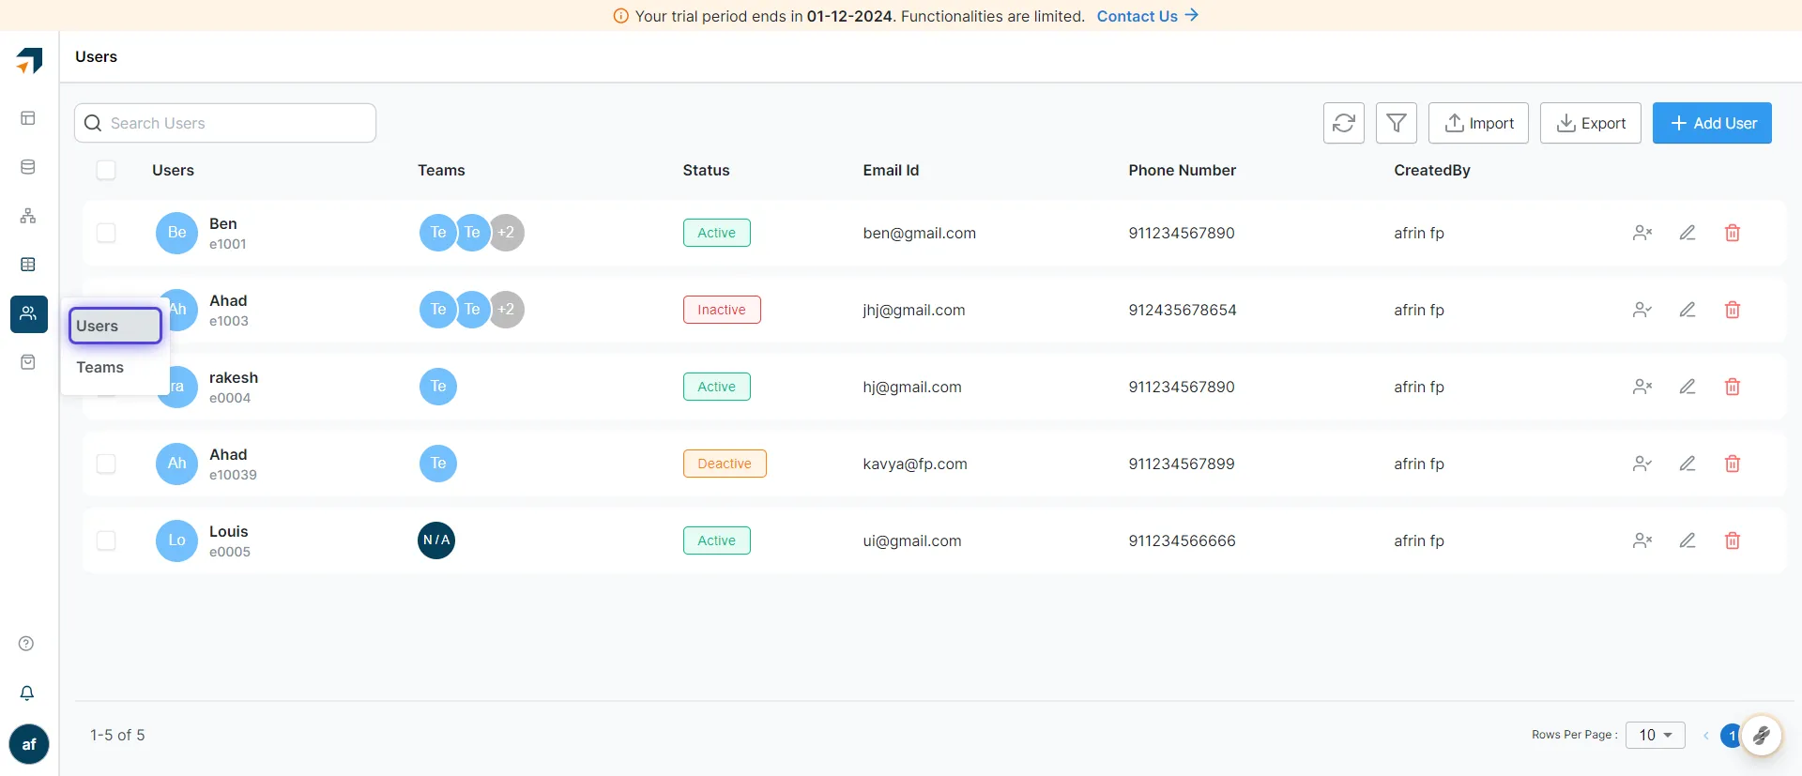Tick the checkbox for user e10039
This screenshot has height=776, width=1802.
[106, 464]
